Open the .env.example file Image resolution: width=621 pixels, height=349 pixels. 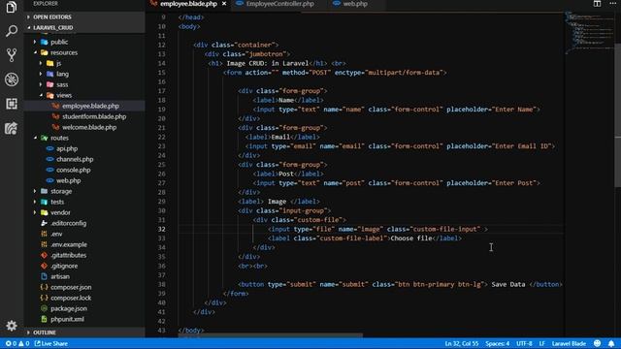click(69, 244)
